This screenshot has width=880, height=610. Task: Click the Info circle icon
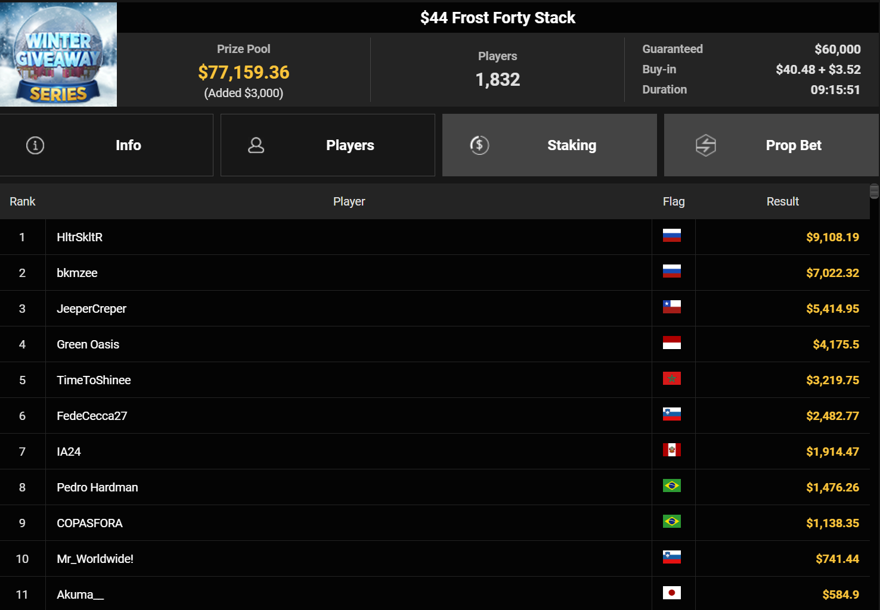(x=35, y=145)
